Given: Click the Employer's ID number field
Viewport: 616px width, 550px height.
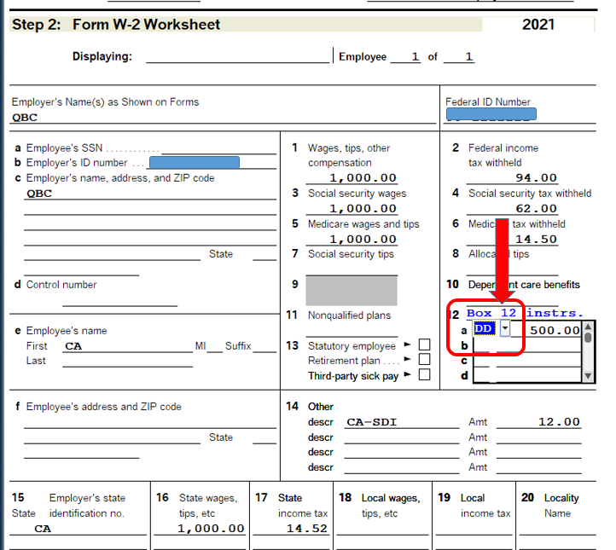Looking at the screenshot, I should [x=212, y=163].
